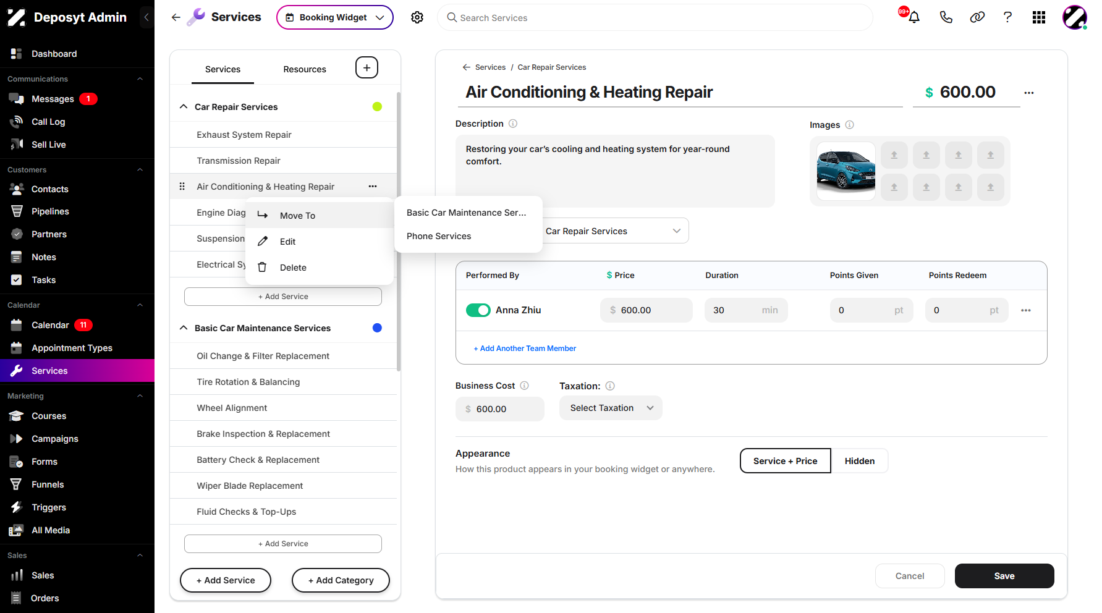Open Select Taxation dropdown
Image resolution: width=1102 pixels, height=613 pixels.
coord(611,408)
